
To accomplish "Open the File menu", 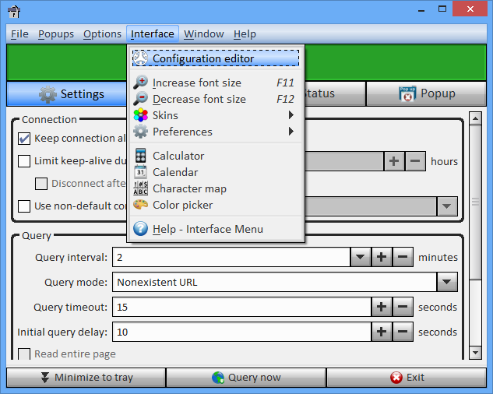I will tap(19, 33).
